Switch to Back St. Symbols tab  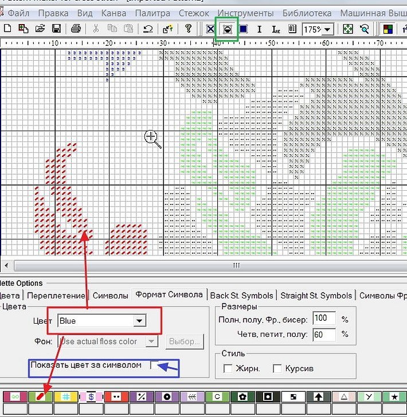pos(242,296)
